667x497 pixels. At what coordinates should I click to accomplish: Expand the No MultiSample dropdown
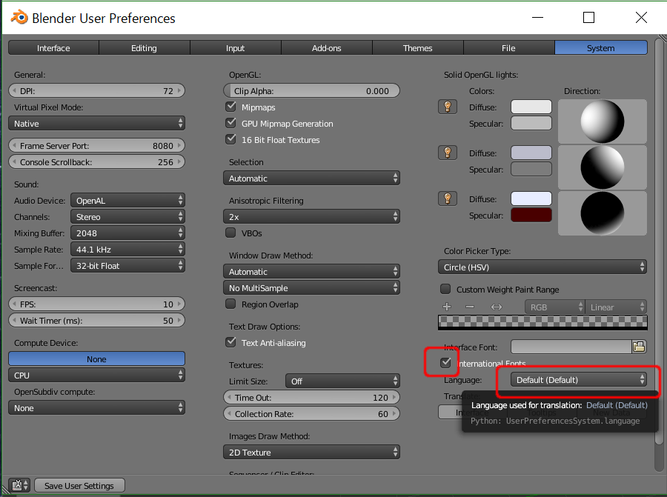click(x=311, y=288)
